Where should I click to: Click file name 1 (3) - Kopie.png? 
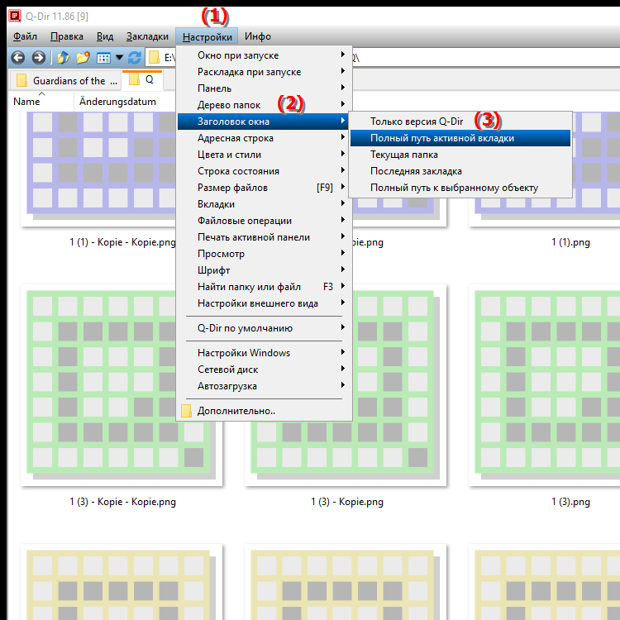click(x=346, y=502)
